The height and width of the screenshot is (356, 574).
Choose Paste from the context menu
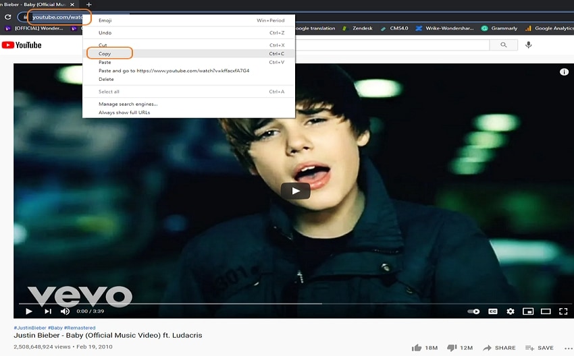[188, 62]
